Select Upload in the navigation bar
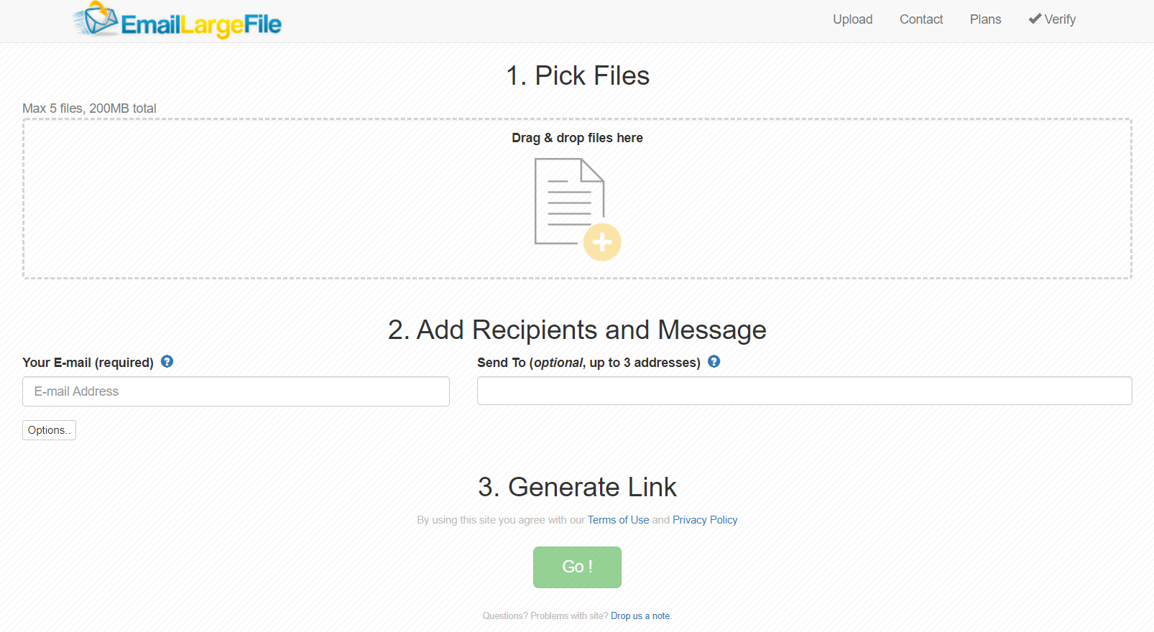The image size is (1154, 632). point(852,19)
